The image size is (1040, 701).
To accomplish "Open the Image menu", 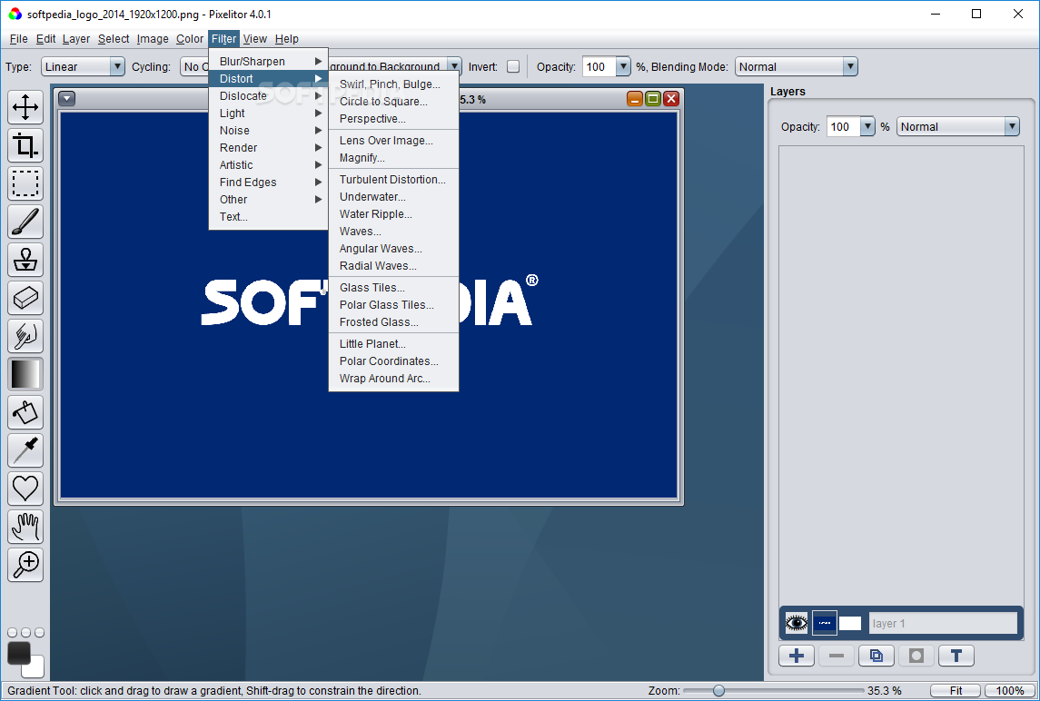I will click(153, 38).
